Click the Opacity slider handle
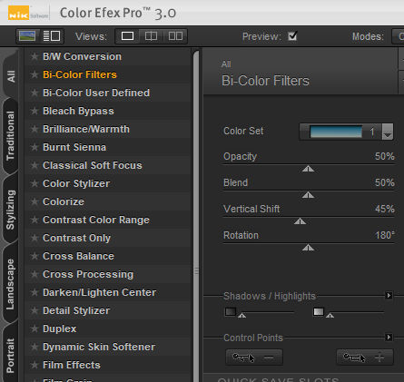The width and height of the screenshot is (404, 382). pyautogui.click(x=308, y=169)
